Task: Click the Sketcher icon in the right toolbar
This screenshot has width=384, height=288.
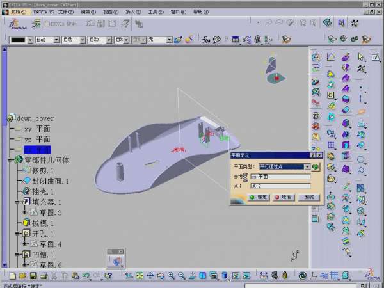Action: pyautogui.click(x=376, y=58)
